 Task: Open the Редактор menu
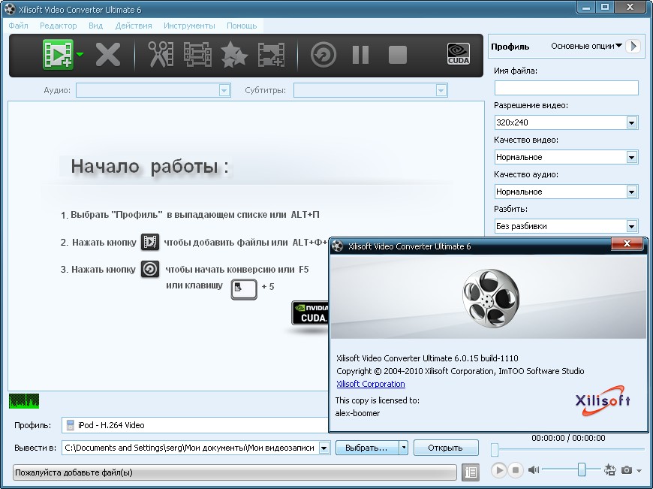pyautogui.click(x=59, y=26)
